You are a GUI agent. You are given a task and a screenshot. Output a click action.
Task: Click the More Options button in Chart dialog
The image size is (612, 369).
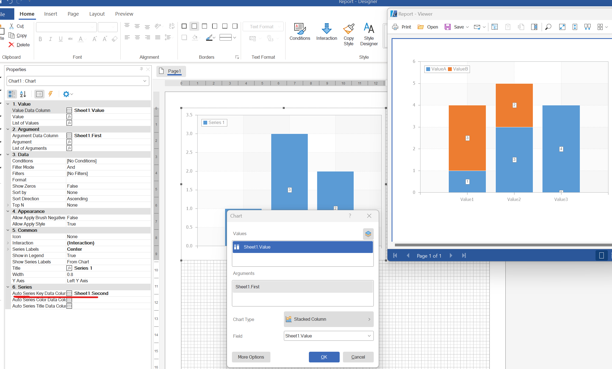tap(251, 357)
